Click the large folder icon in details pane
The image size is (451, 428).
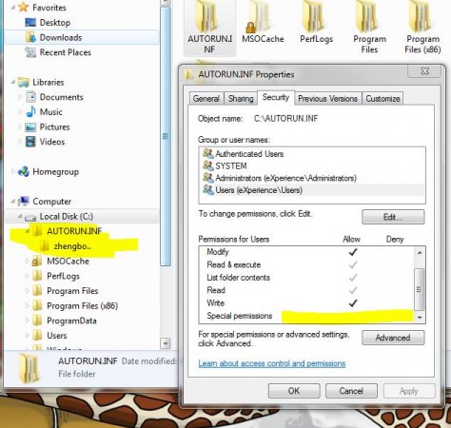pyautogui.click(x=29, y=368)
